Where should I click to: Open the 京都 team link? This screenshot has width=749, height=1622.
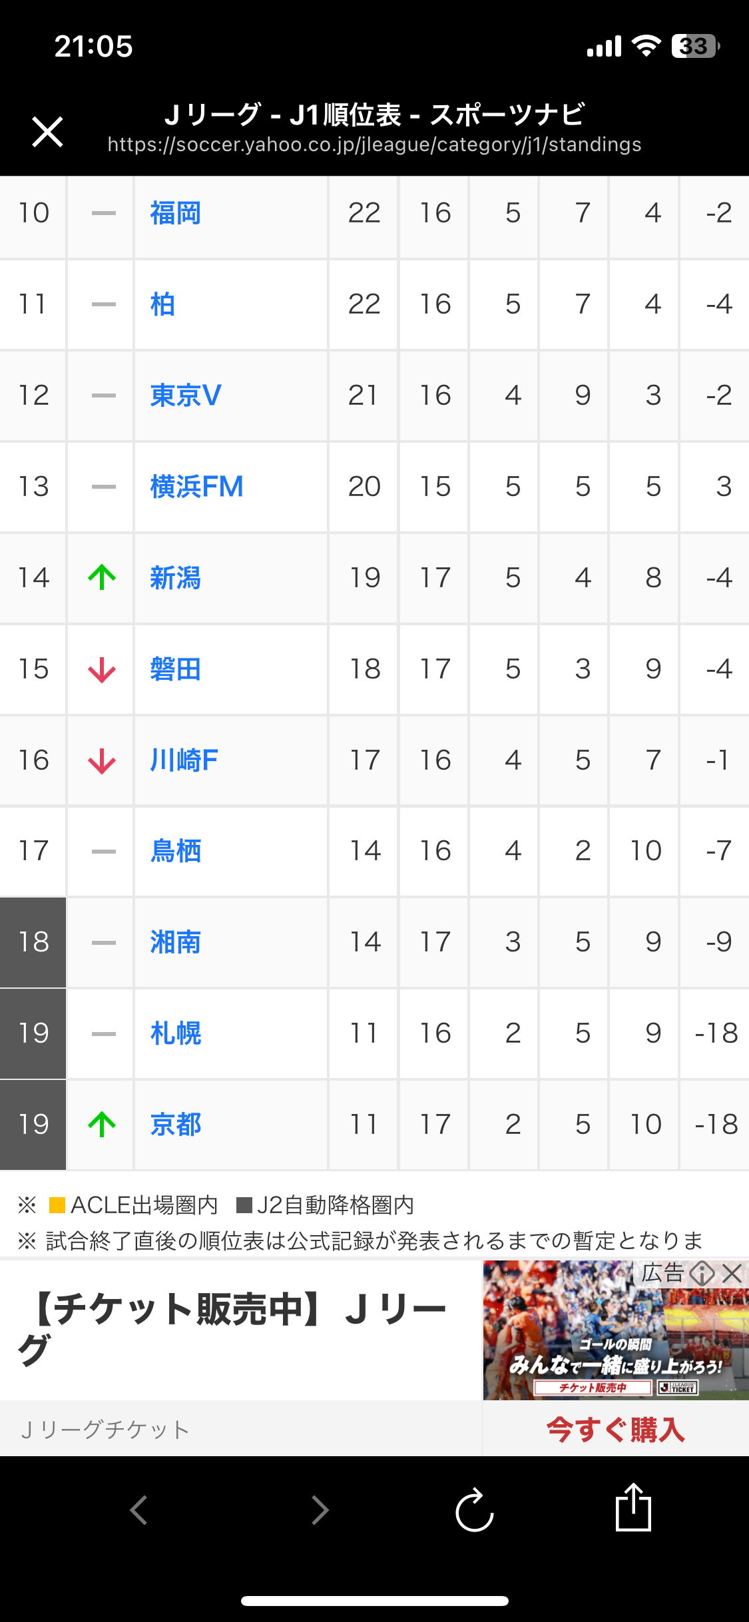coord(176,1125)
